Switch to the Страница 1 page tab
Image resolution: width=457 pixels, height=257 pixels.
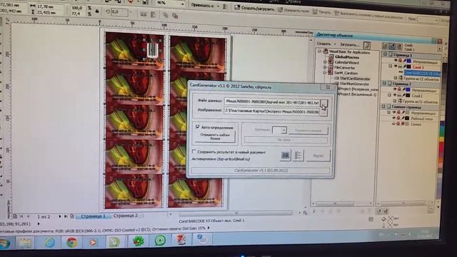[x=94, y=216]
